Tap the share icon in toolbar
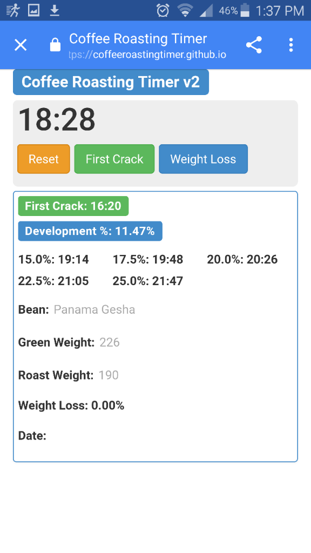311x553 pixels. coord(254,45)
